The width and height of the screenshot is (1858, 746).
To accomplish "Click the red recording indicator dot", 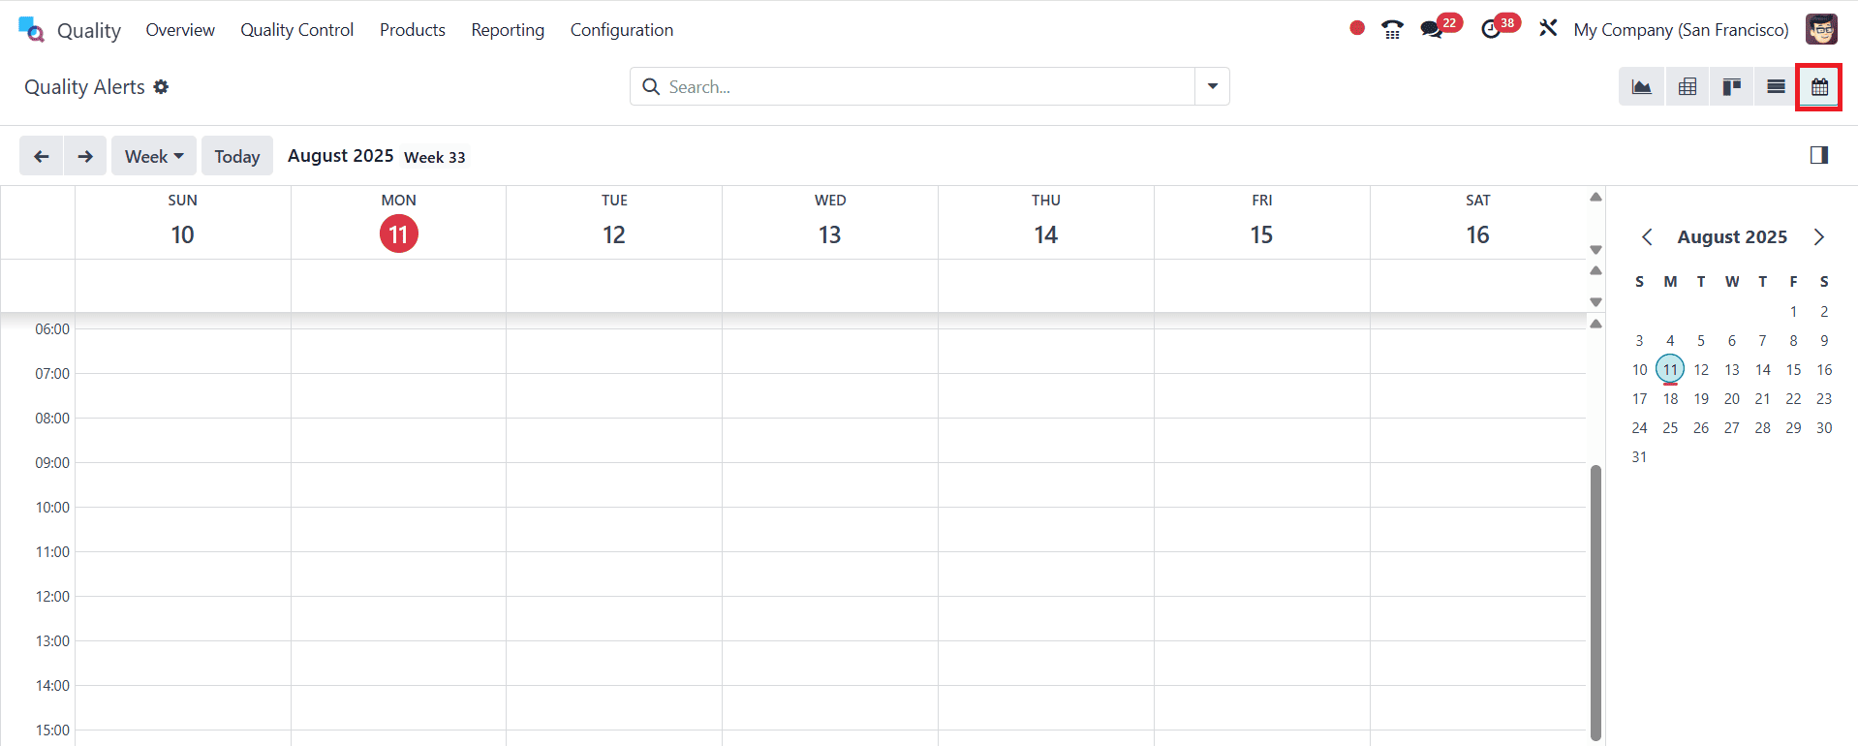I will coord(1357,28).
